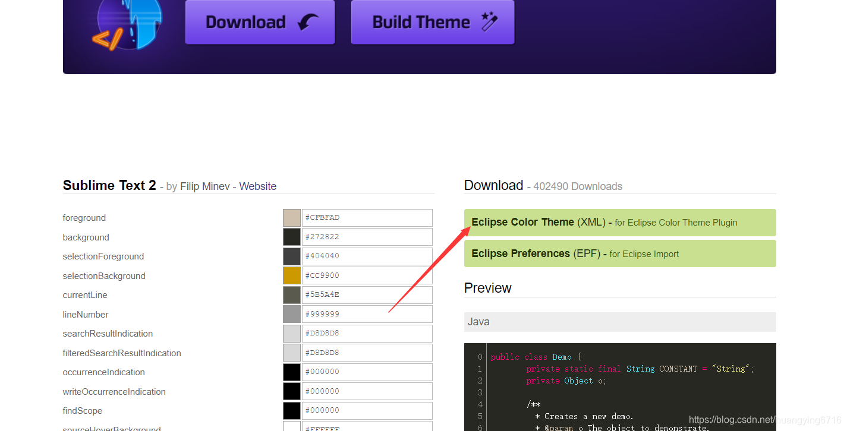Click the filteredSearchResultIndication swatch
The height and width of the screenshot is (431, 847).
[x=292, y=353]
